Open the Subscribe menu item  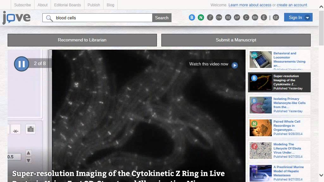22,5
